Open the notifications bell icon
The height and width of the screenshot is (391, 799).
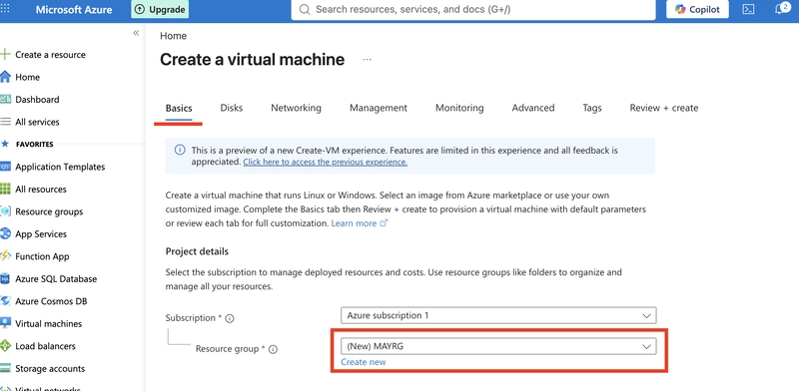(x=781, y=9)
